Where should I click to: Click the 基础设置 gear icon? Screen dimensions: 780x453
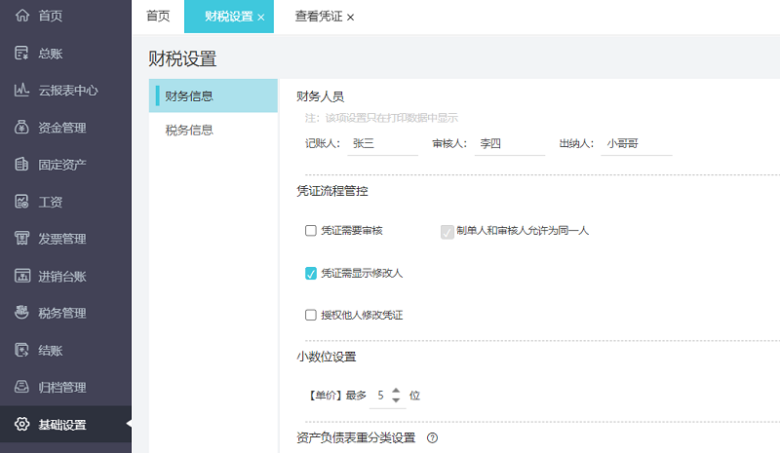click(21, 425)
